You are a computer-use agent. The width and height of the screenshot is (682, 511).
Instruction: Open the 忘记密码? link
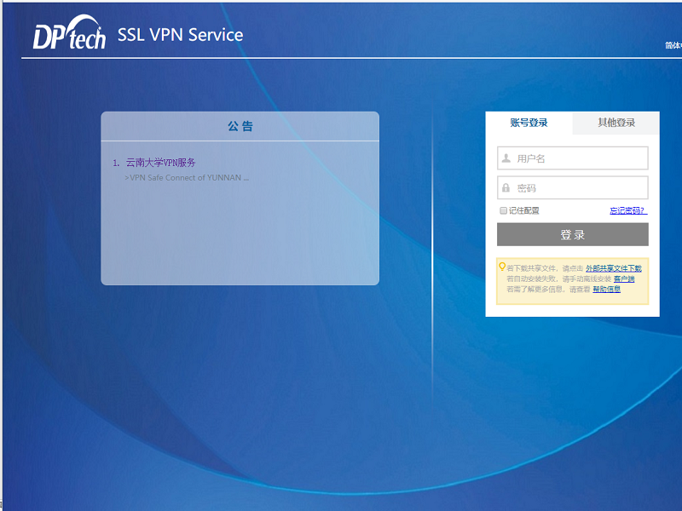tap(627, 210)
